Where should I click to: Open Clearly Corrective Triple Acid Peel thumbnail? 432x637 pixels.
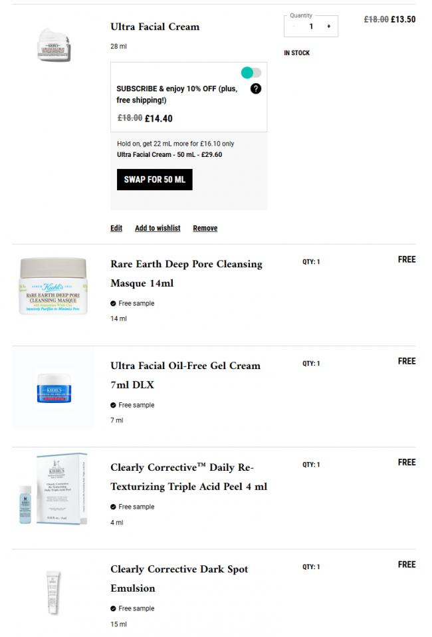tap(53, 489)
